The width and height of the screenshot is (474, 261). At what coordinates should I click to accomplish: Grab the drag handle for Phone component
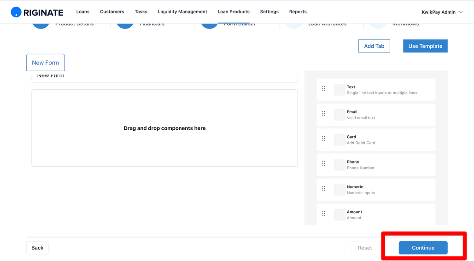tap(323, 163)
